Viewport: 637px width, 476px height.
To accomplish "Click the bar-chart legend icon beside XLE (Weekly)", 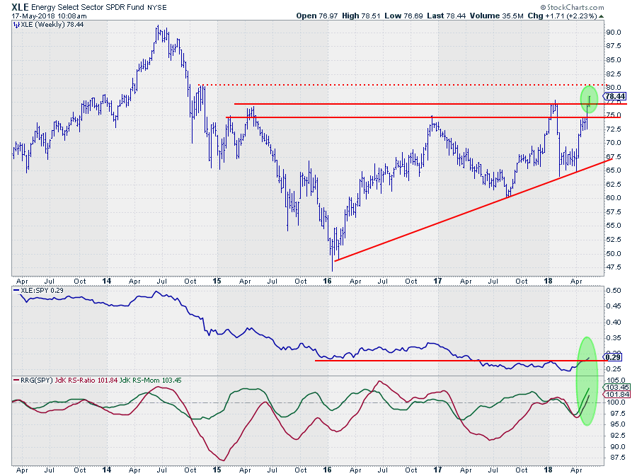I will tap(16, 25).
